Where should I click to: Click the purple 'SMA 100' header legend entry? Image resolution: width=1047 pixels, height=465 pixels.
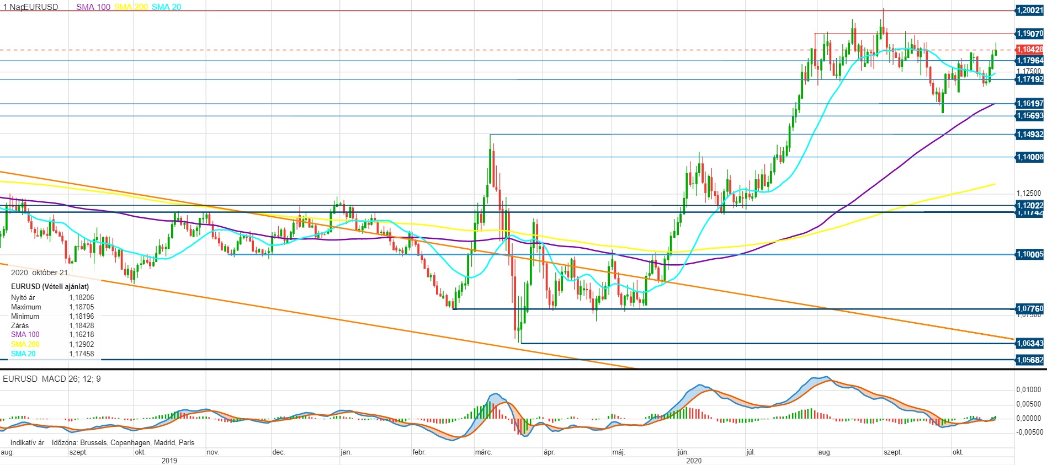tap(93, 7)
